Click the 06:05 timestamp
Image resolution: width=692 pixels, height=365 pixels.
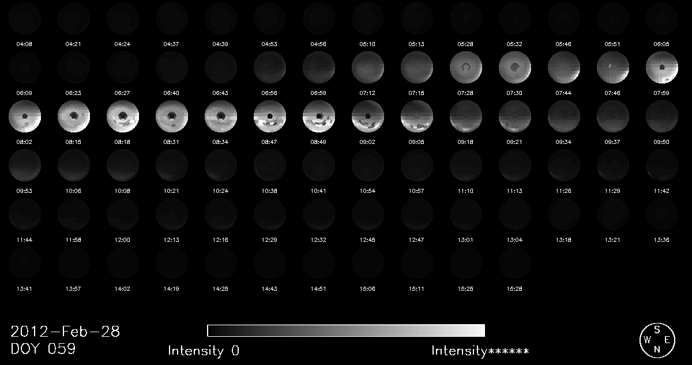[662, 44]
